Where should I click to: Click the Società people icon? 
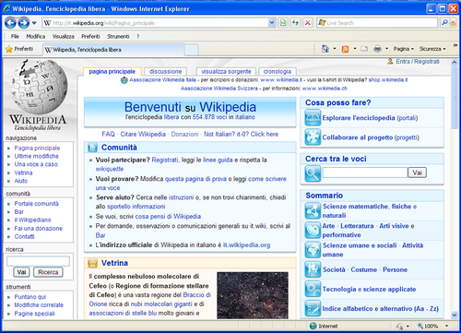[313, 269]
